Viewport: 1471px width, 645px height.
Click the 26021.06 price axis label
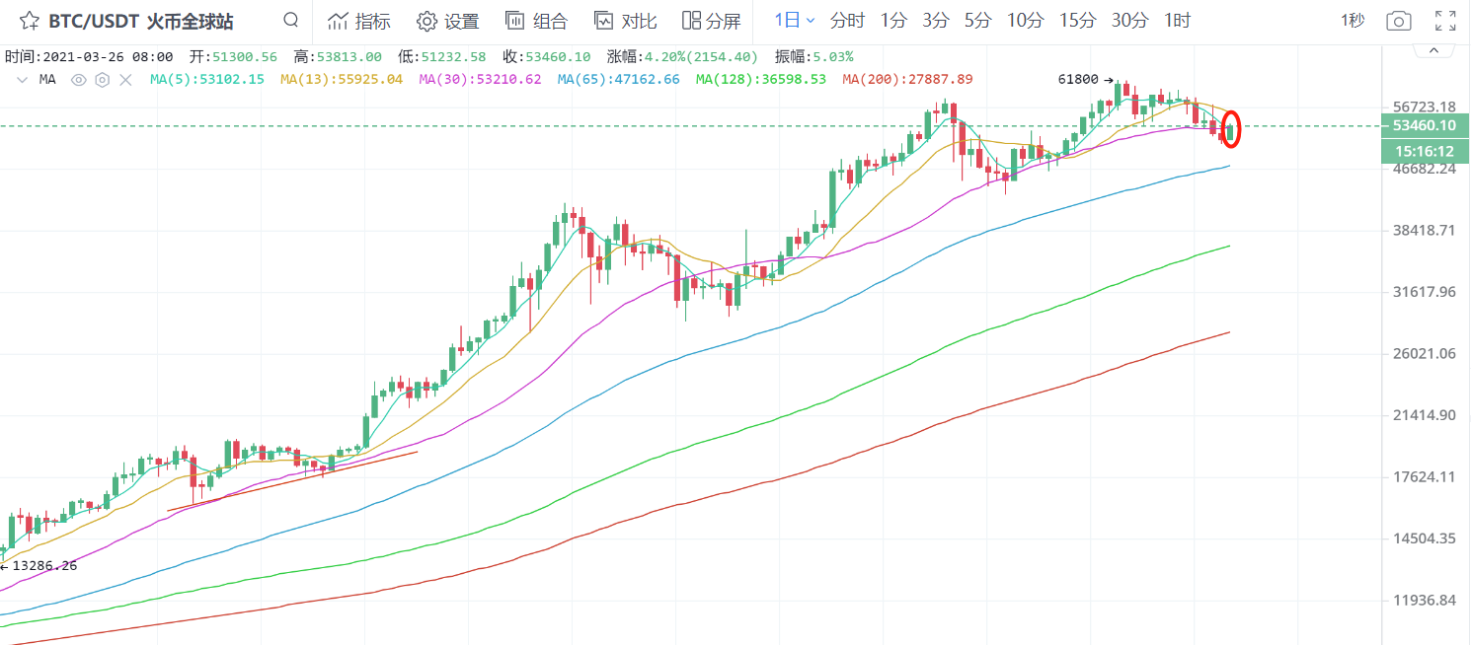coord(1423,353)
